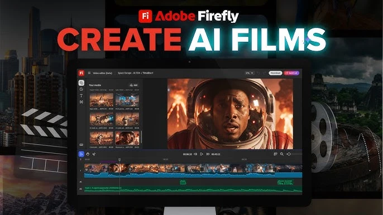
Task: Click the 00:30 mark on the timeline ruler
Action: pos(244,159)
